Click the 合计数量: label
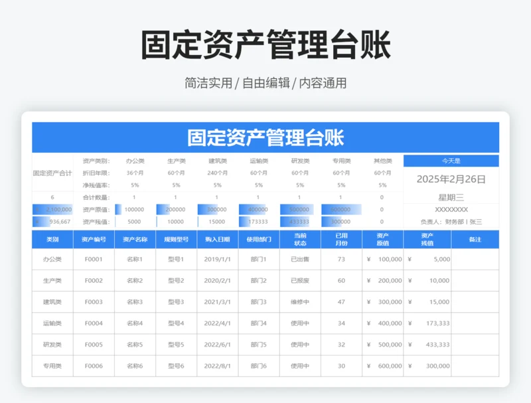531x403 pixels. click(x=96, y=197)
